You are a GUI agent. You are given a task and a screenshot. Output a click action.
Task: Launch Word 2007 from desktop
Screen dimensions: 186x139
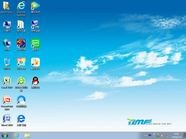tap(7, 119)
